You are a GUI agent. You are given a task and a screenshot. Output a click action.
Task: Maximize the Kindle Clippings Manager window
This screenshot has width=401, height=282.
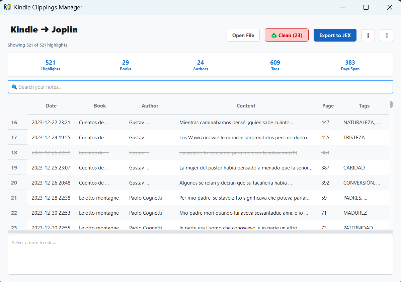click(366, 7)
